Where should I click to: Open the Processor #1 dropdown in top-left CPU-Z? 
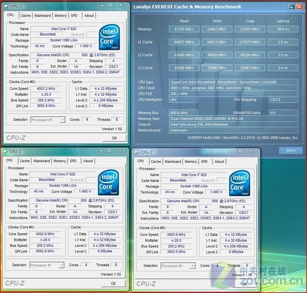tap(62, 120)
